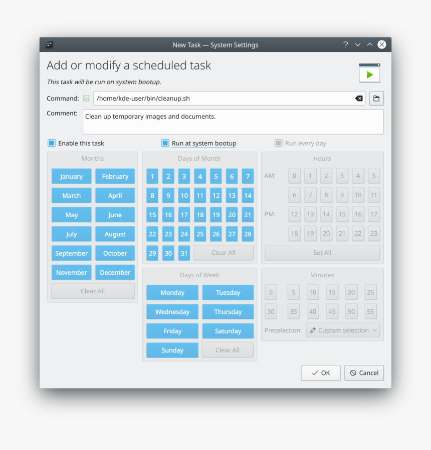Toggle the Monday weekday button
This screenshot has height=450, width=431.
172,292
